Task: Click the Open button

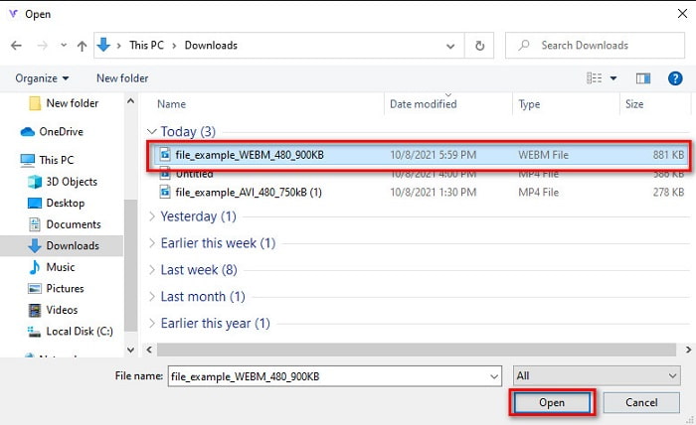Action: click(551, 402)
